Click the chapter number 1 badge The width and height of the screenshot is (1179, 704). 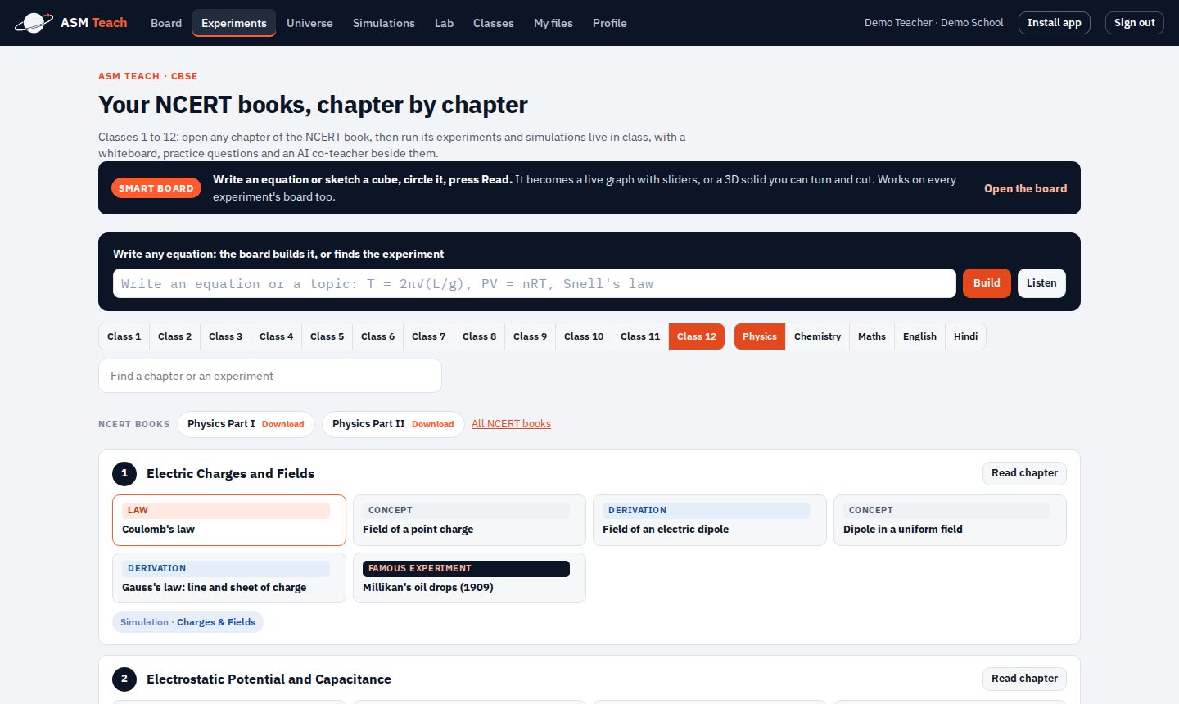pyautogui.click(x=124, y=473)
